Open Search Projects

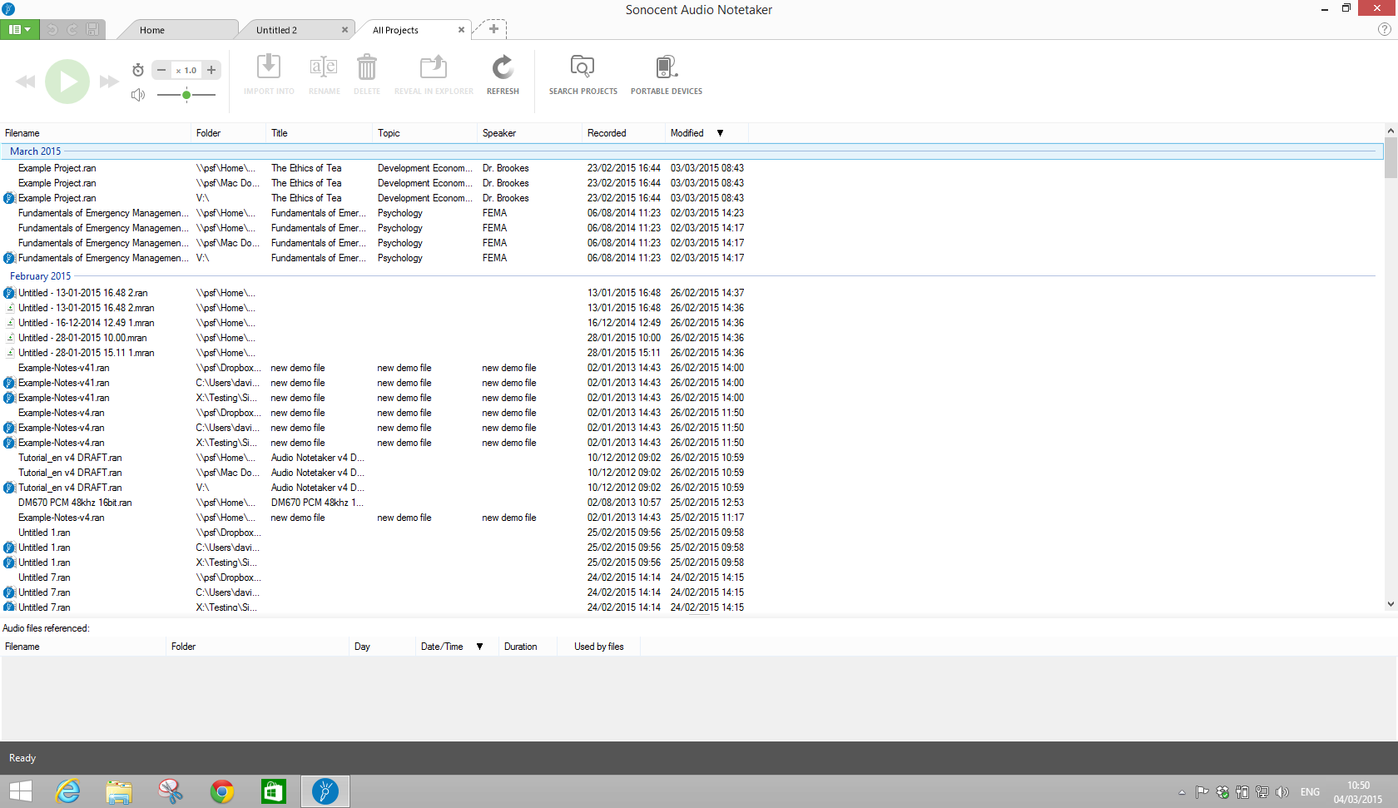[x=582, y=74]
